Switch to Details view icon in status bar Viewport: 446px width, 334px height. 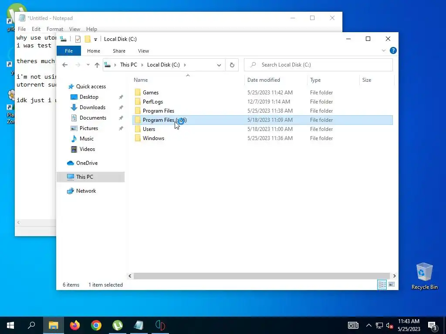click(382, 284)
